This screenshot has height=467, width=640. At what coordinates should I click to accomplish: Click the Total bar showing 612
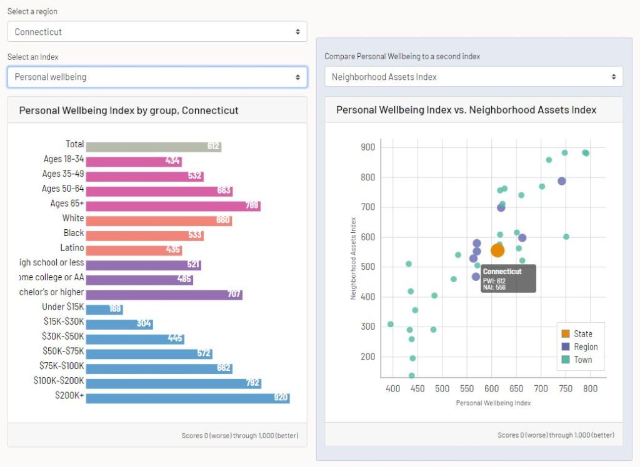(153, 147)
